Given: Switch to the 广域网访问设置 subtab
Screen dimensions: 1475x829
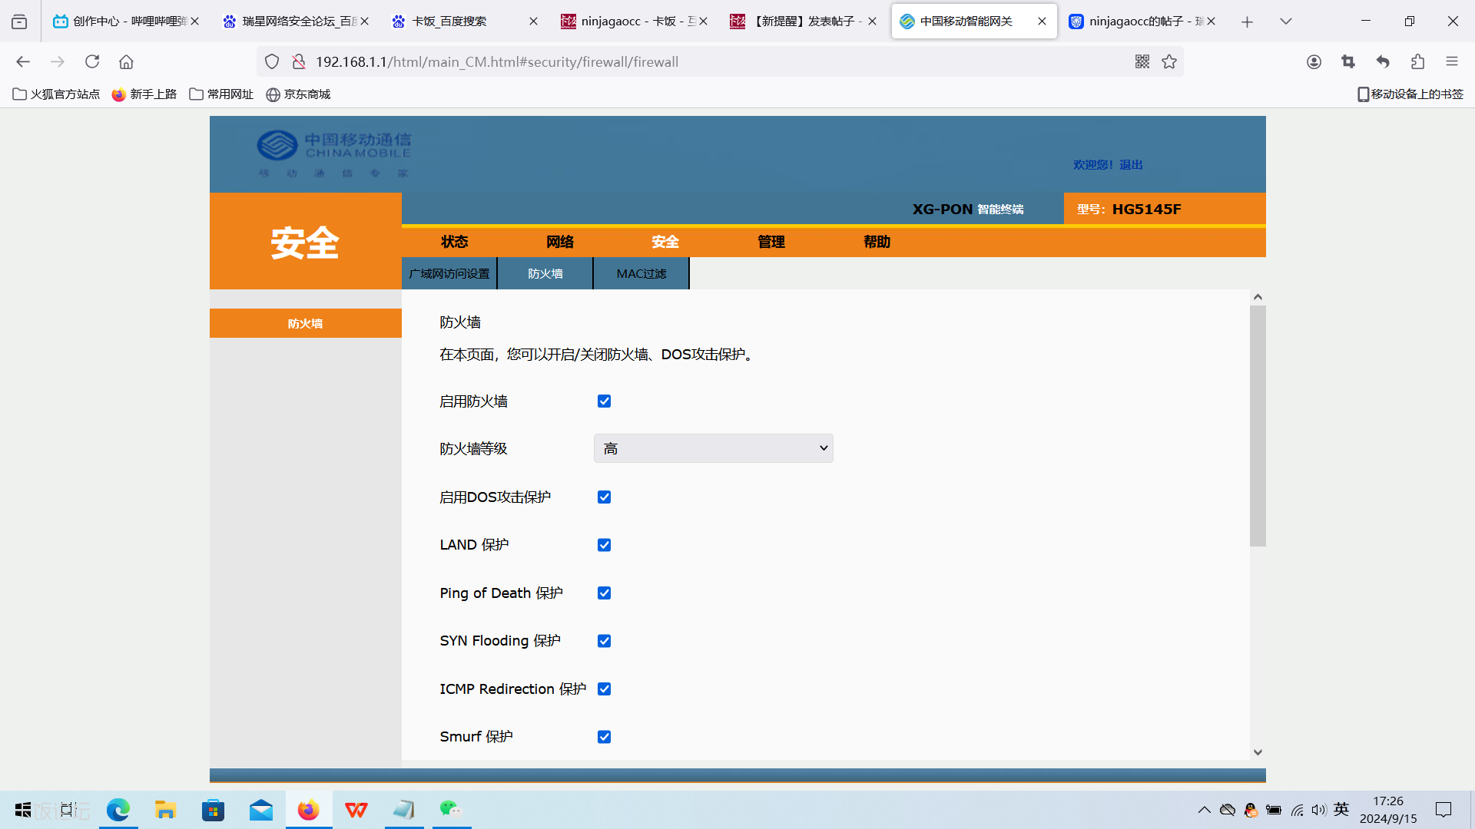Looking at the screenshot, I should [449, 273].
